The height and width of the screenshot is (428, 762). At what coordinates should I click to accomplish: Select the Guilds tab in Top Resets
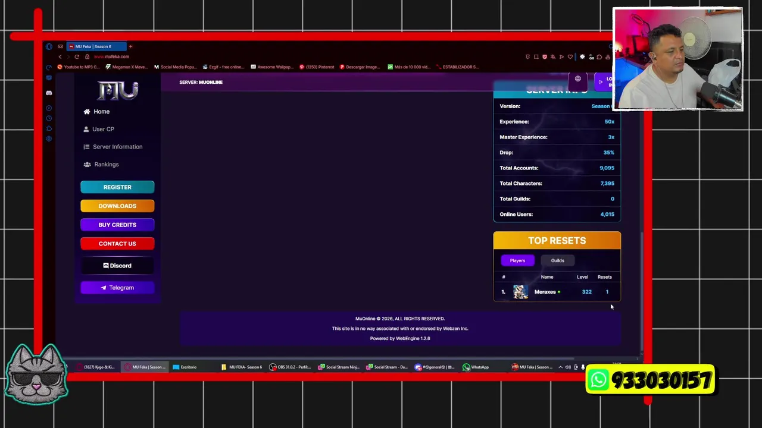pyautogui.click(x=557, y=260)
